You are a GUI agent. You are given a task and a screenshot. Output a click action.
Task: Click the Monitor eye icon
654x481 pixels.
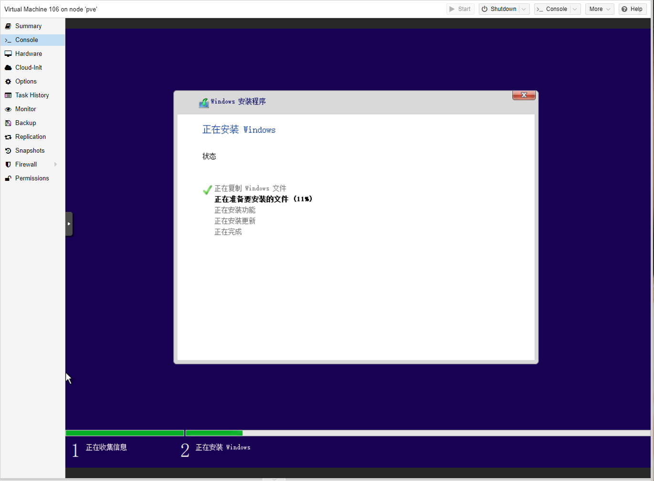(8, 109)
